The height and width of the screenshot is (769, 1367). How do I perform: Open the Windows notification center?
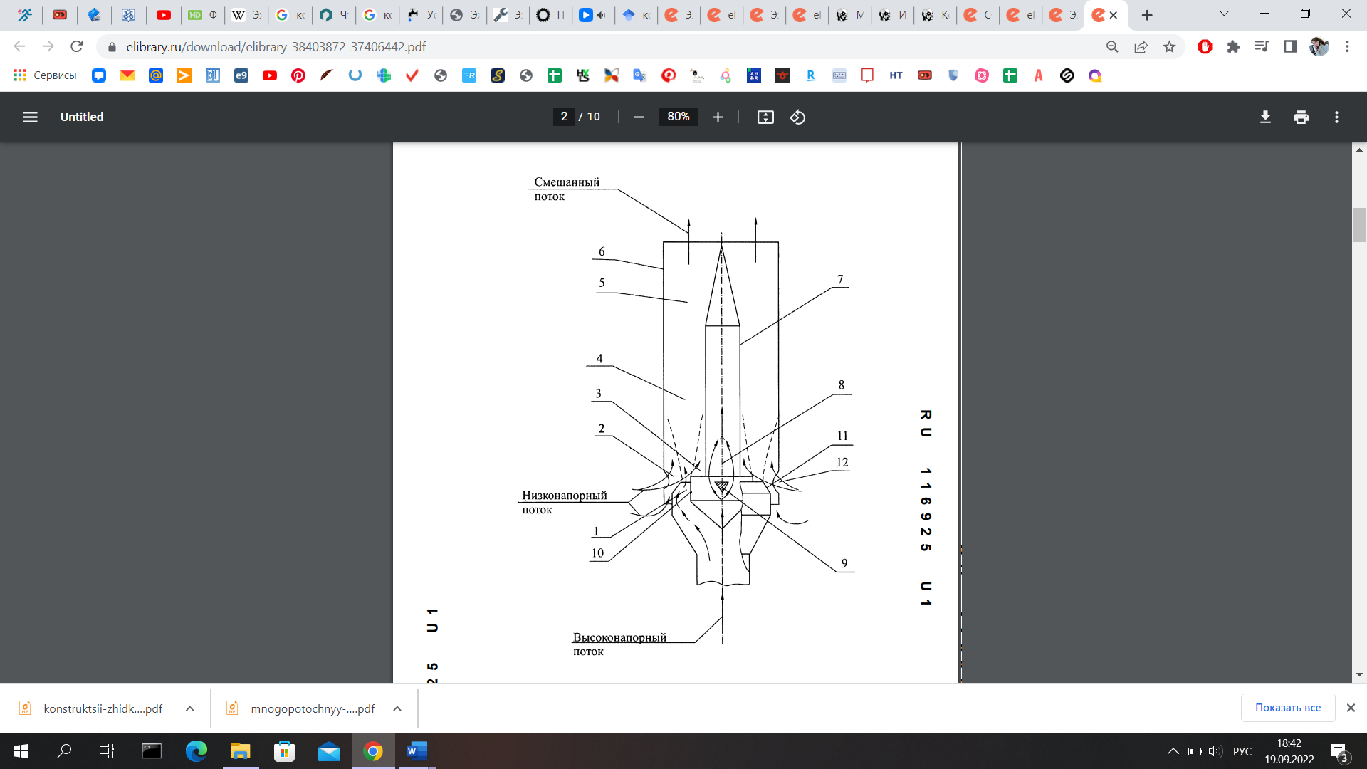pyautogui.click(x=1339, y=752)
